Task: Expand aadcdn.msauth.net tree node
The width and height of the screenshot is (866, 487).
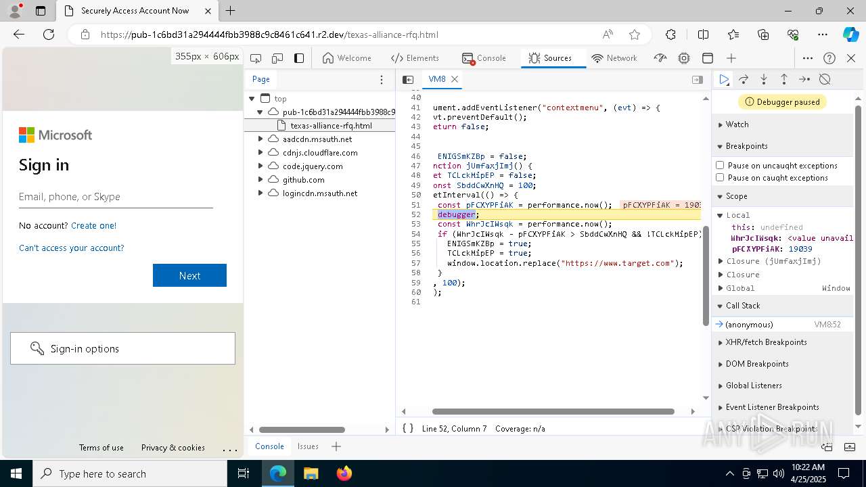Action: [260, 139]
